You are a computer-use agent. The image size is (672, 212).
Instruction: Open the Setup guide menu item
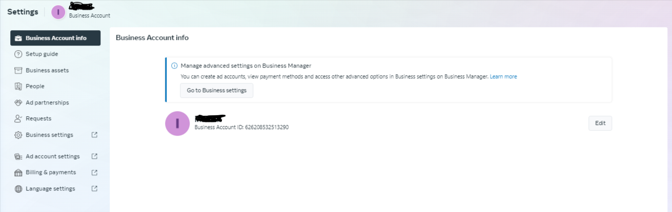coord(42,54)
